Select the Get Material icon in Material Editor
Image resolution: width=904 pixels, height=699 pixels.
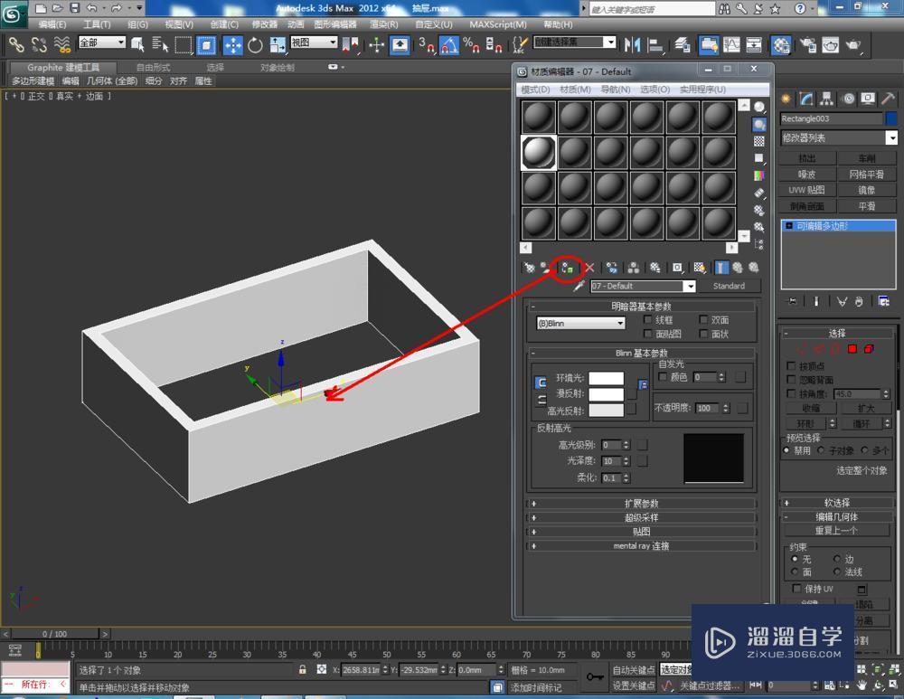click(529, 268)
